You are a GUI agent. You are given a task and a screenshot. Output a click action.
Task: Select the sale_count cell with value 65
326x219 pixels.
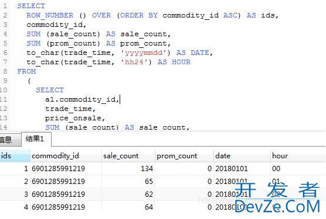(128, 181)
